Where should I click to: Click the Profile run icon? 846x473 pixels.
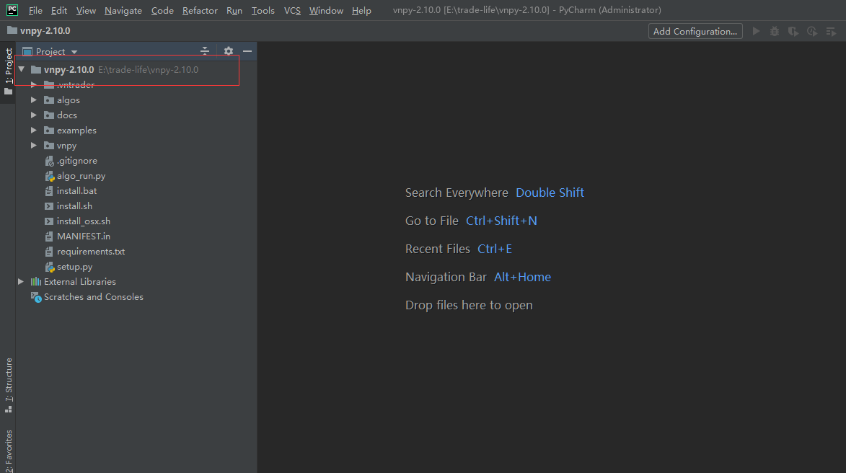point(812,31)
